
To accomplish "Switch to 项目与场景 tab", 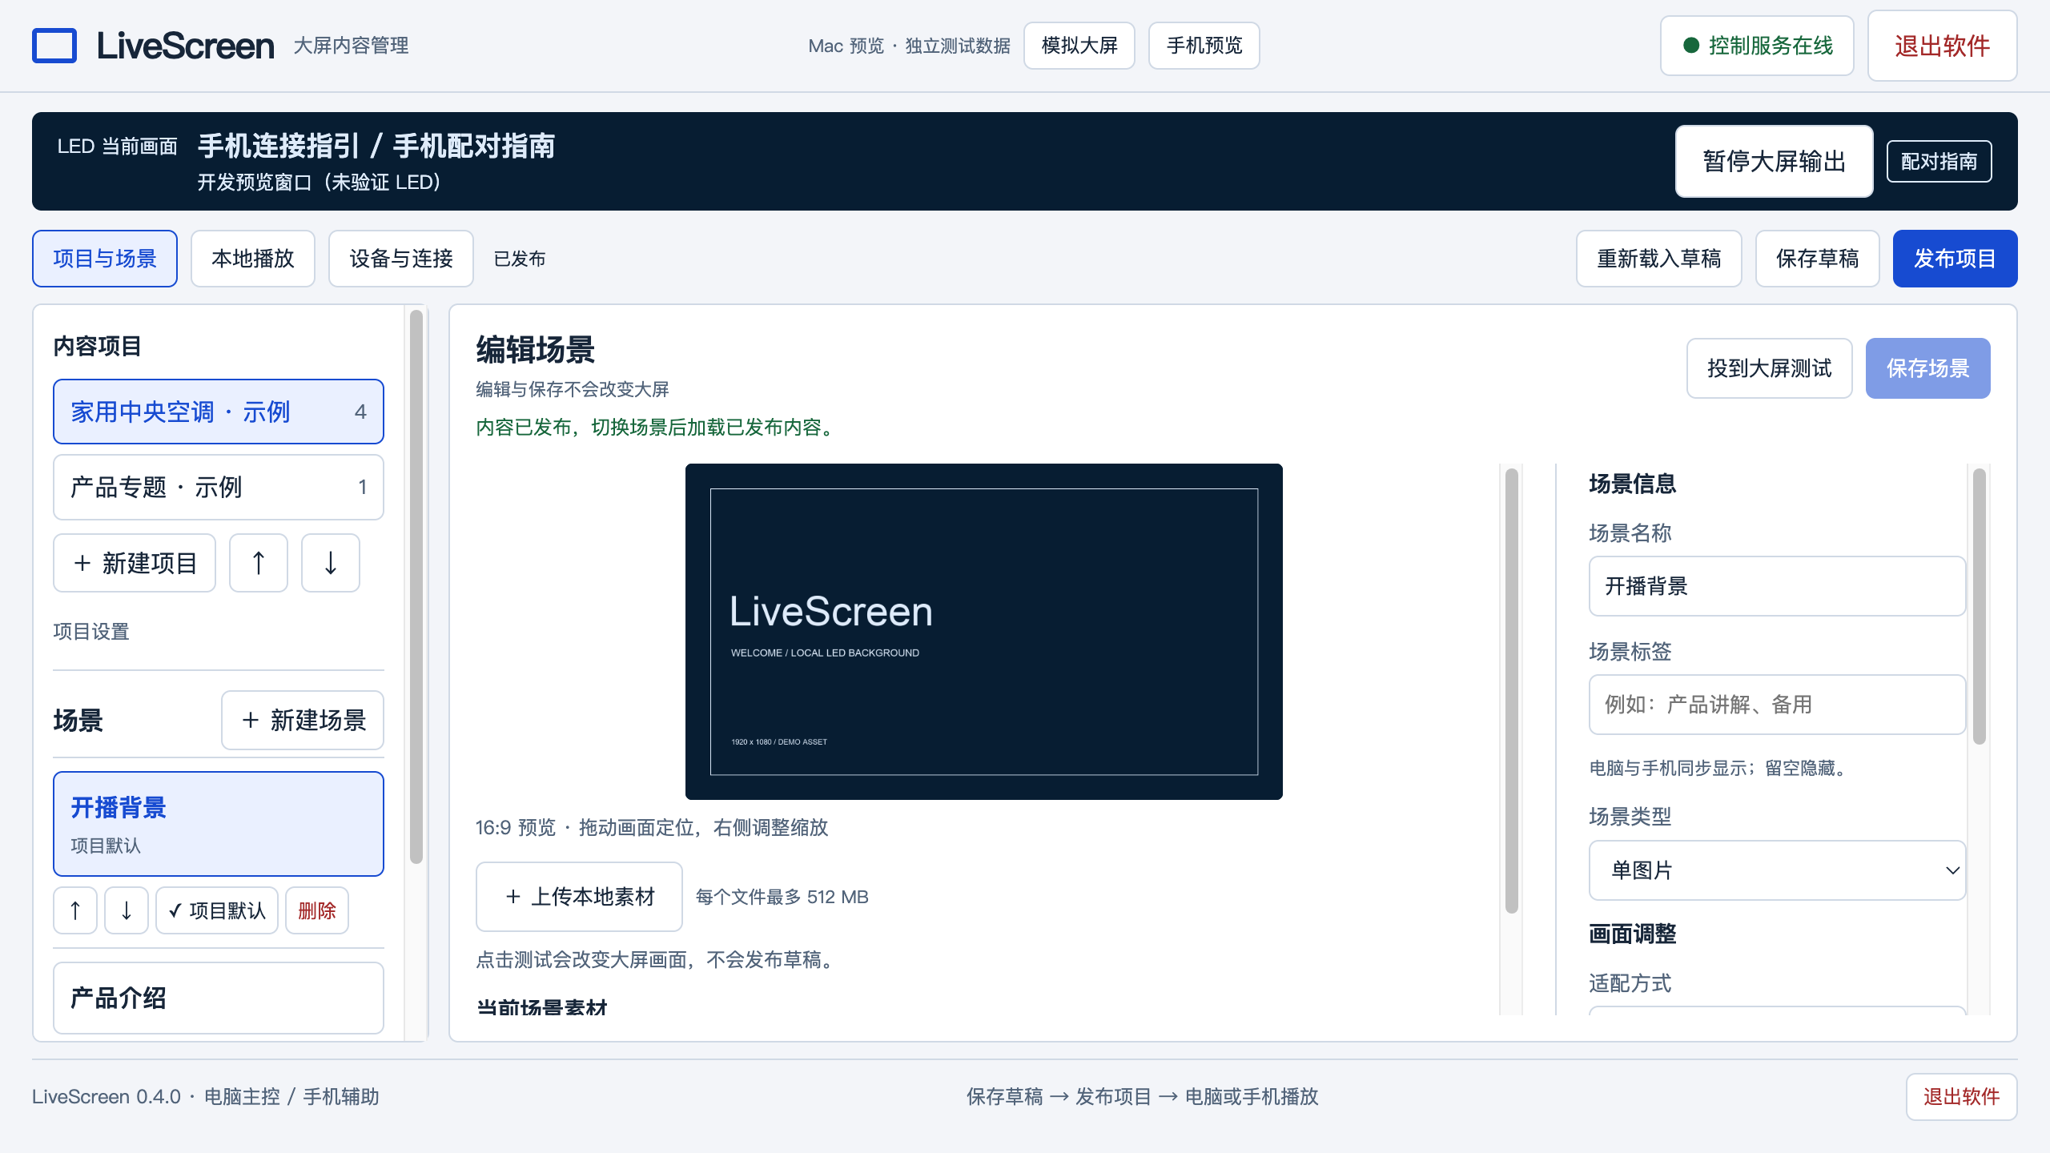I will pyautogui.click(x=105, y=259).
